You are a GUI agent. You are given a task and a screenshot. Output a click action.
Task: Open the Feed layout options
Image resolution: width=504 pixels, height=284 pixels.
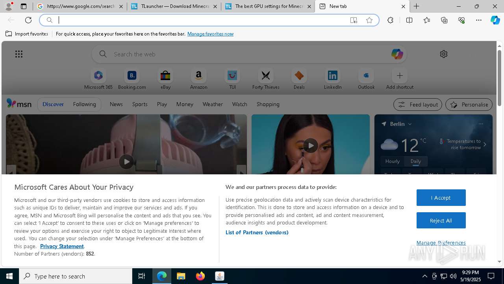click(x=417, y=105)
